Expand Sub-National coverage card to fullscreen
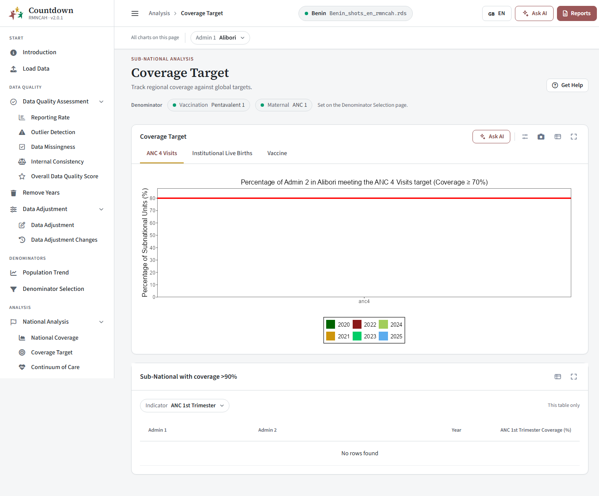This screenshot has height=496, width=599. click(x=574, y=377)
